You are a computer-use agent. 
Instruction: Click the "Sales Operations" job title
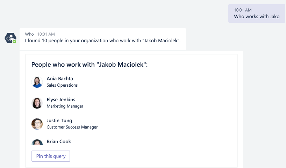(62, 85)
